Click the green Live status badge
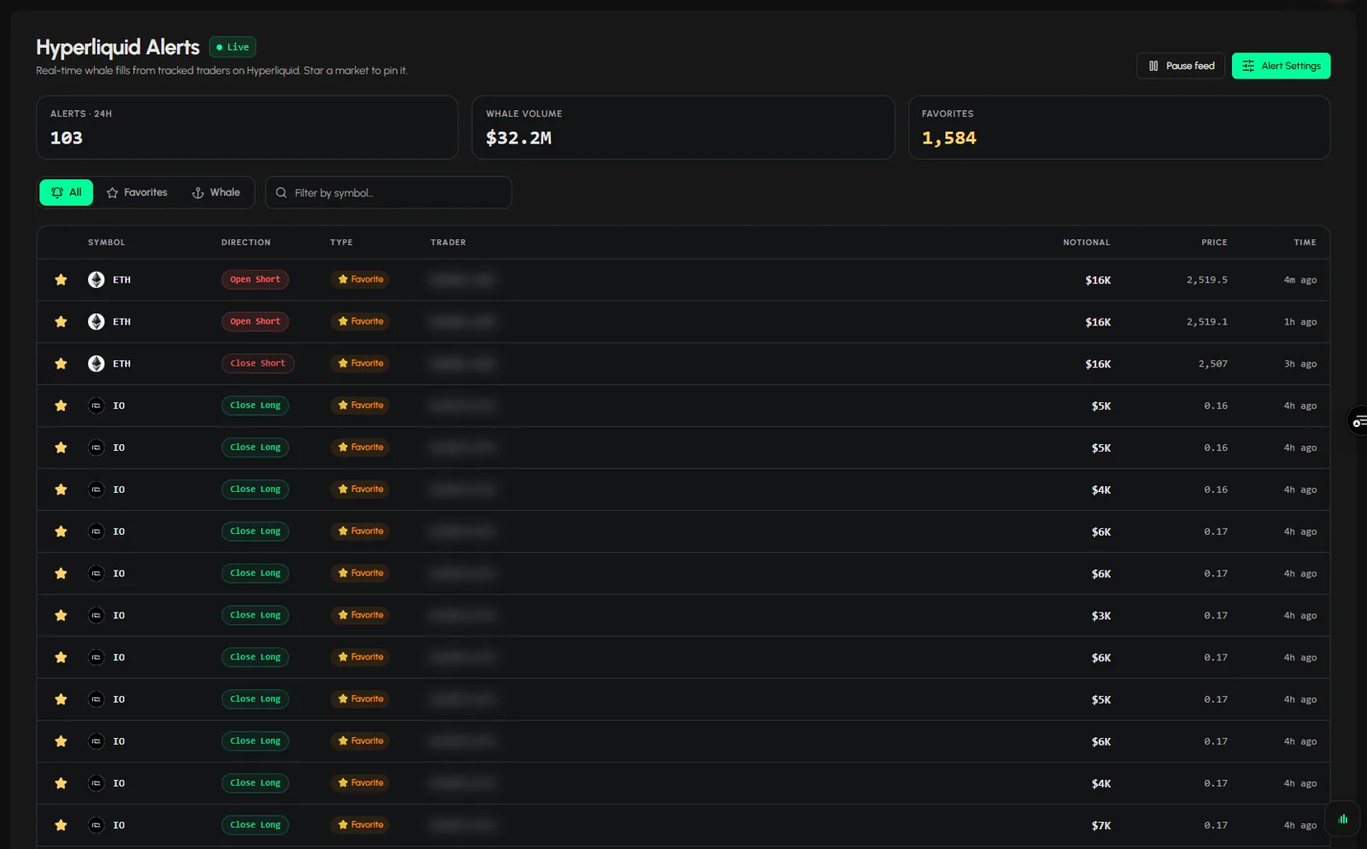This screenshot has width=1367, height=849. [x=232, y=47]
